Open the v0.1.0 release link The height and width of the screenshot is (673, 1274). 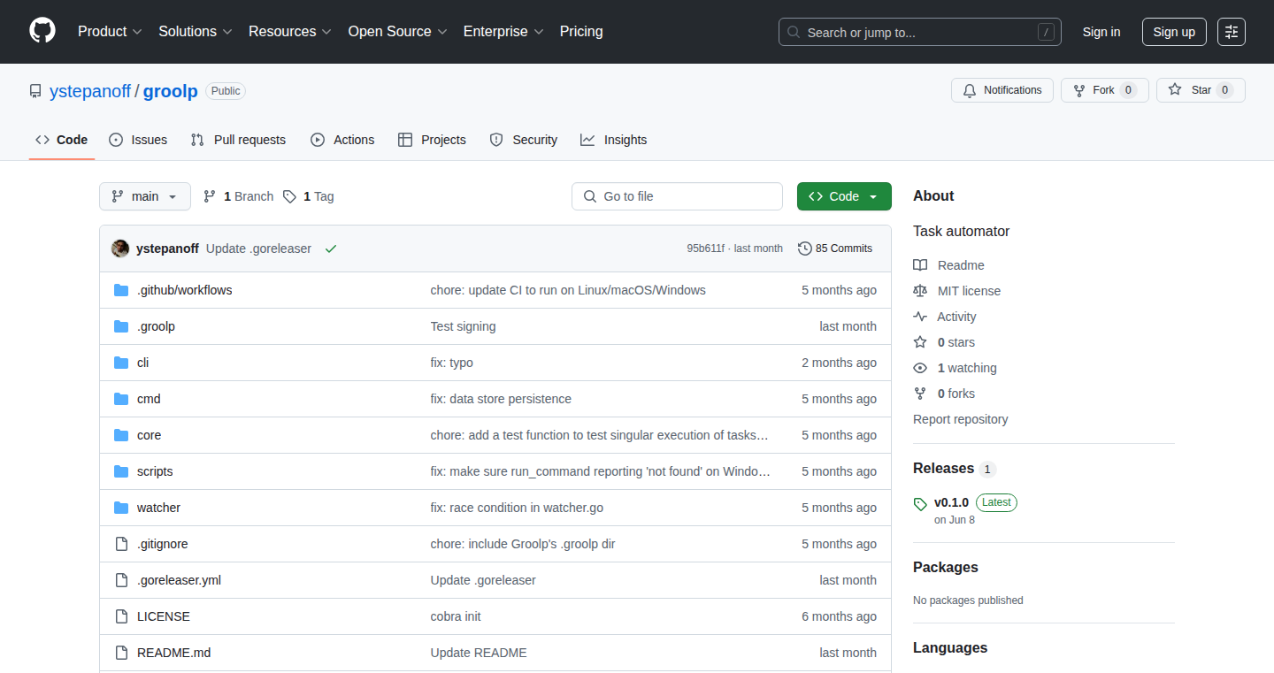pyautogui.click(x=951, y=502)
